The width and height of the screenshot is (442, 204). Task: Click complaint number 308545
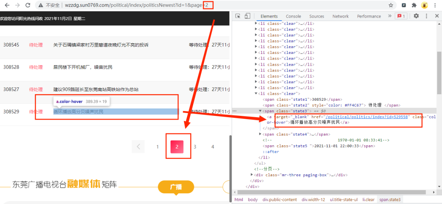11,45
